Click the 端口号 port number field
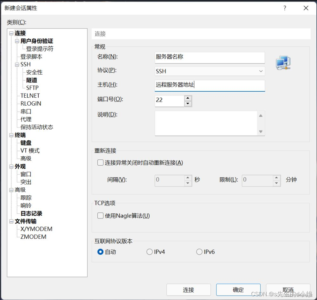This screenshot has height=300, width=317. pos(169,101)
